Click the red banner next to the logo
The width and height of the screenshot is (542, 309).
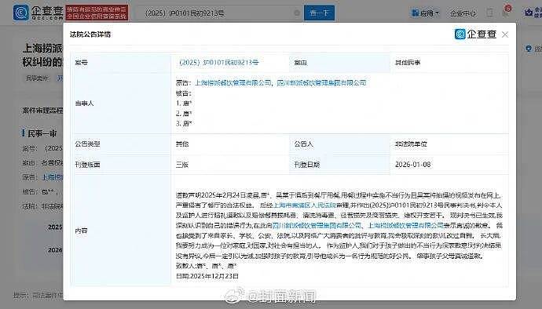pos(97,13)
